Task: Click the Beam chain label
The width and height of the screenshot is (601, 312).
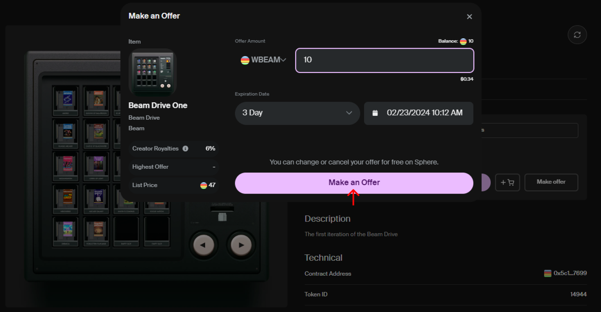Action: 136,128
